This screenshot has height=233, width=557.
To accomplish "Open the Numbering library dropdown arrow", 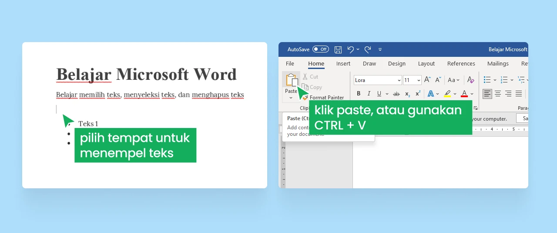I will pos(512,80).
